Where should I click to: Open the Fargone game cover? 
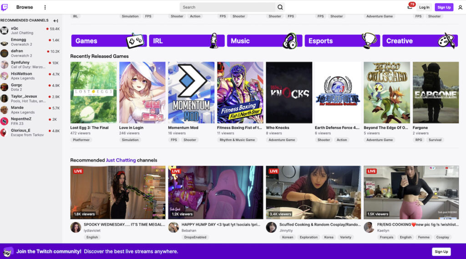[436, 92]
